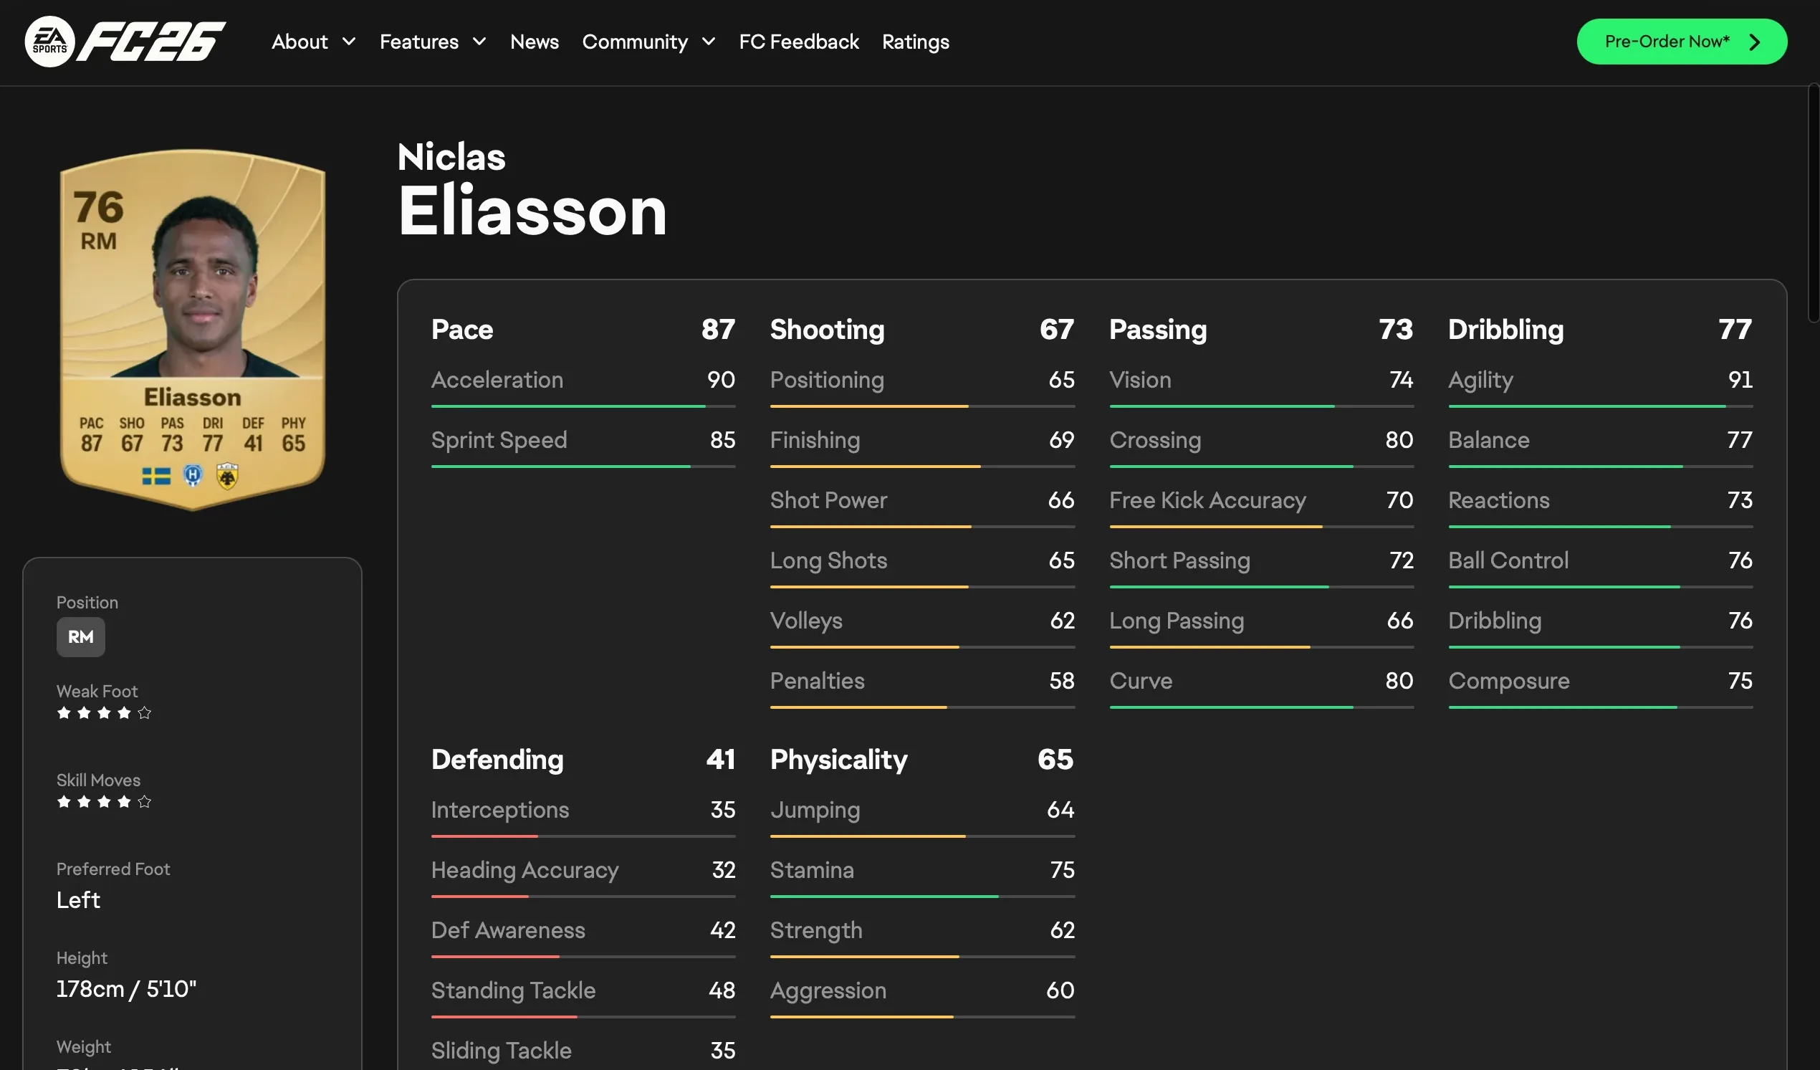Click the Eliasson player name heading
The height and width of the screenshot is (1070, 1820).
point(532,210)
